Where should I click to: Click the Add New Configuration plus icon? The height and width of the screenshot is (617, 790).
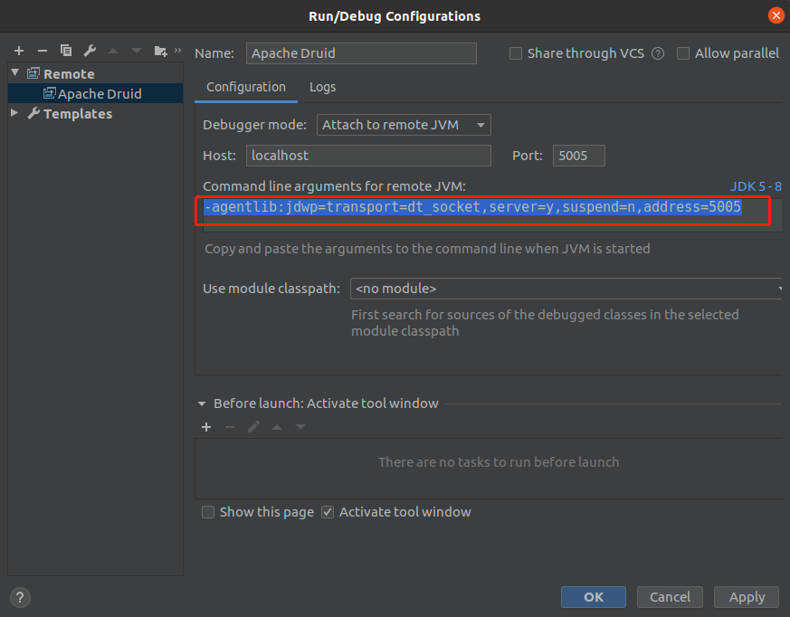(18, 51)
